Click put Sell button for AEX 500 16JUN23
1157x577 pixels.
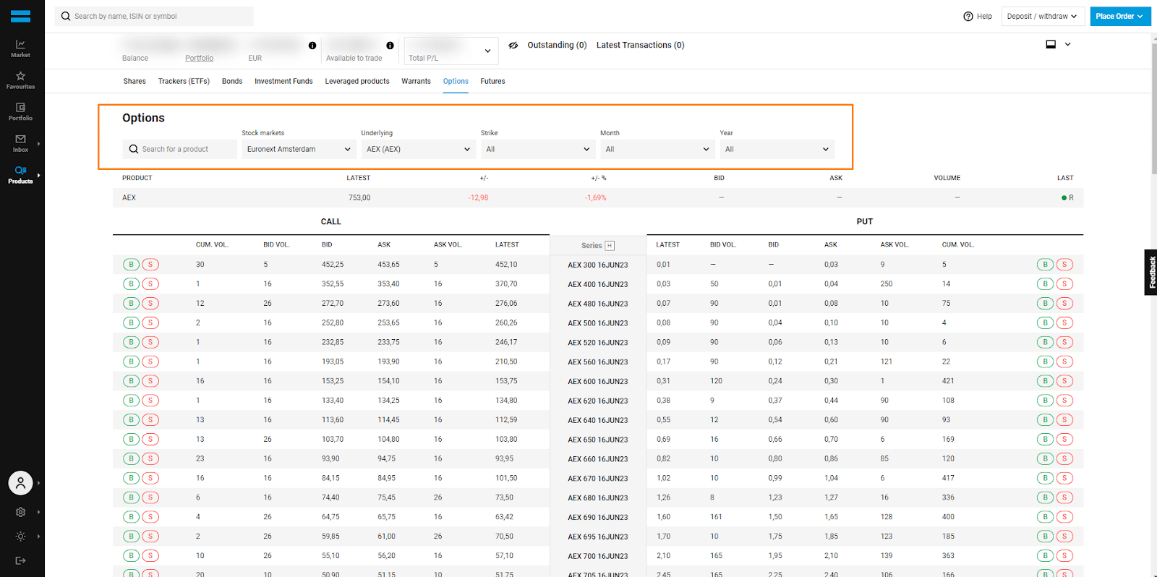tap(1064, 322)
